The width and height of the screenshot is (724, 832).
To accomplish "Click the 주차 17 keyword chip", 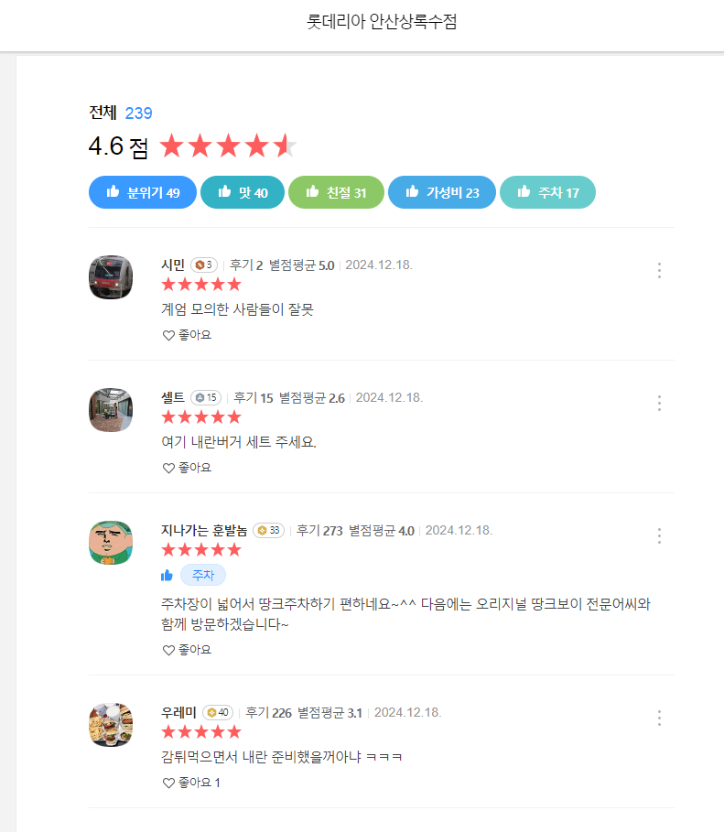I will tap(547, 192).
